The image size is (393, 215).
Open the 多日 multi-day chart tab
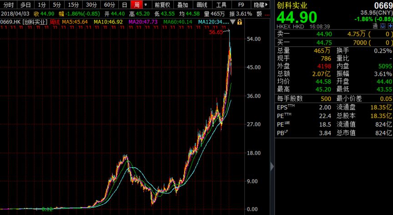(25, 5)
